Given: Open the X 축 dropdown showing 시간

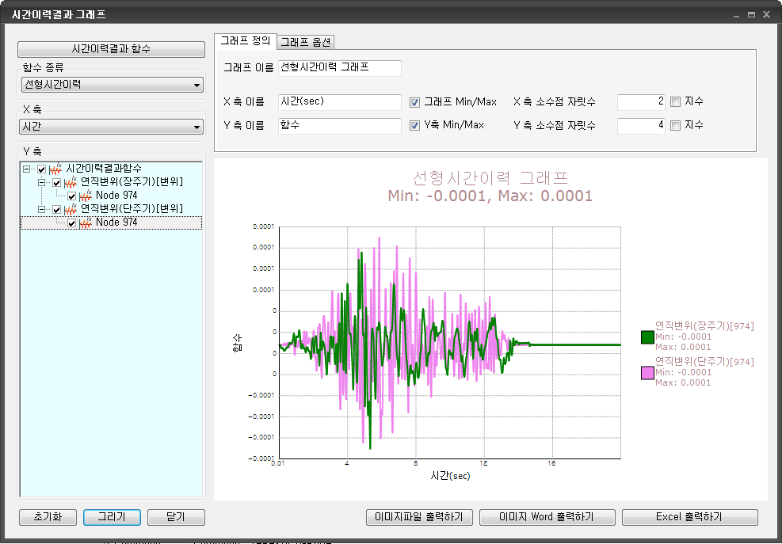Looking at the screenshot, I should pyautogui.click(x=112, y=127).
